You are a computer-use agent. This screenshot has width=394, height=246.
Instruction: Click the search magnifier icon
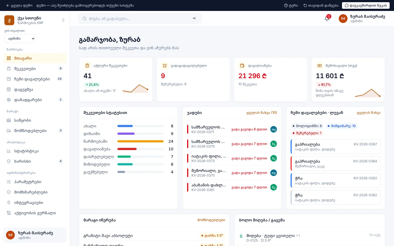point(85,19)
